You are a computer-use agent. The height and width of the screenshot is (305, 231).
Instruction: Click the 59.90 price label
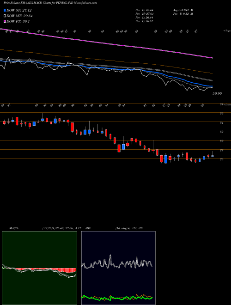[x=217, y=93]
